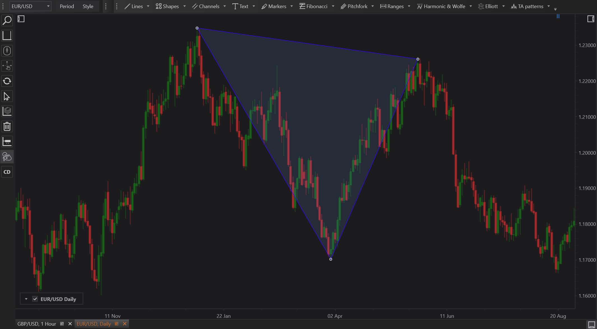Click the trash delete drawings icon
This screenshot has width=597, height=329.
[x=7, y=127]
